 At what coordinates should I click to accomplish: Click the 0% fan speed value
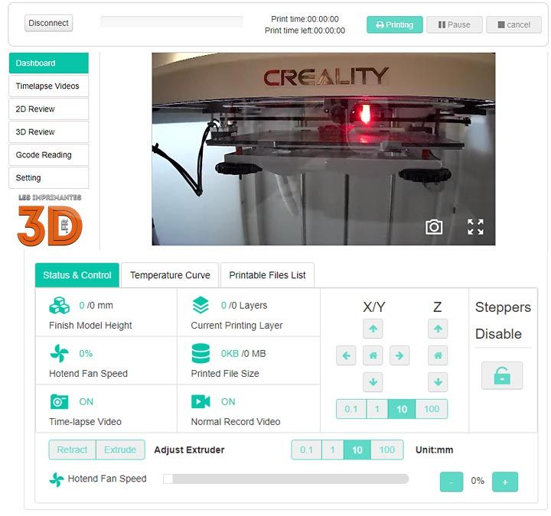[x=478, y=481]
